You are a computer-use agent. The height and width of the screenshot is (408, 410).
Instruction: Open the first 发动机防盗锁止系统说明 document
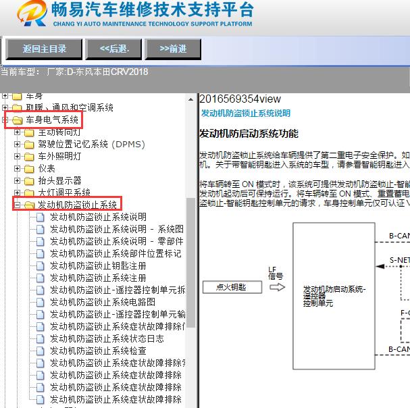tap(99, 217)
